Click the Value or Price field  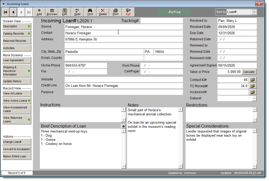(x=229, y=72)
